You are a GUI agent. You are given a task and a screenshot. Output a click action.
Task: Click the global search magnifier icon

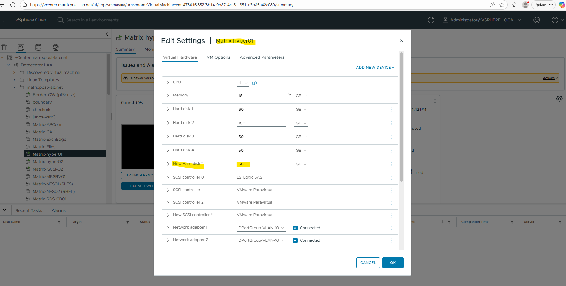point(61,20)
